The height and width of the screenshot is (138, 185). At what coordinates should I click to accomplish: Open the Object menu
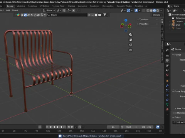tap(15, 10)
